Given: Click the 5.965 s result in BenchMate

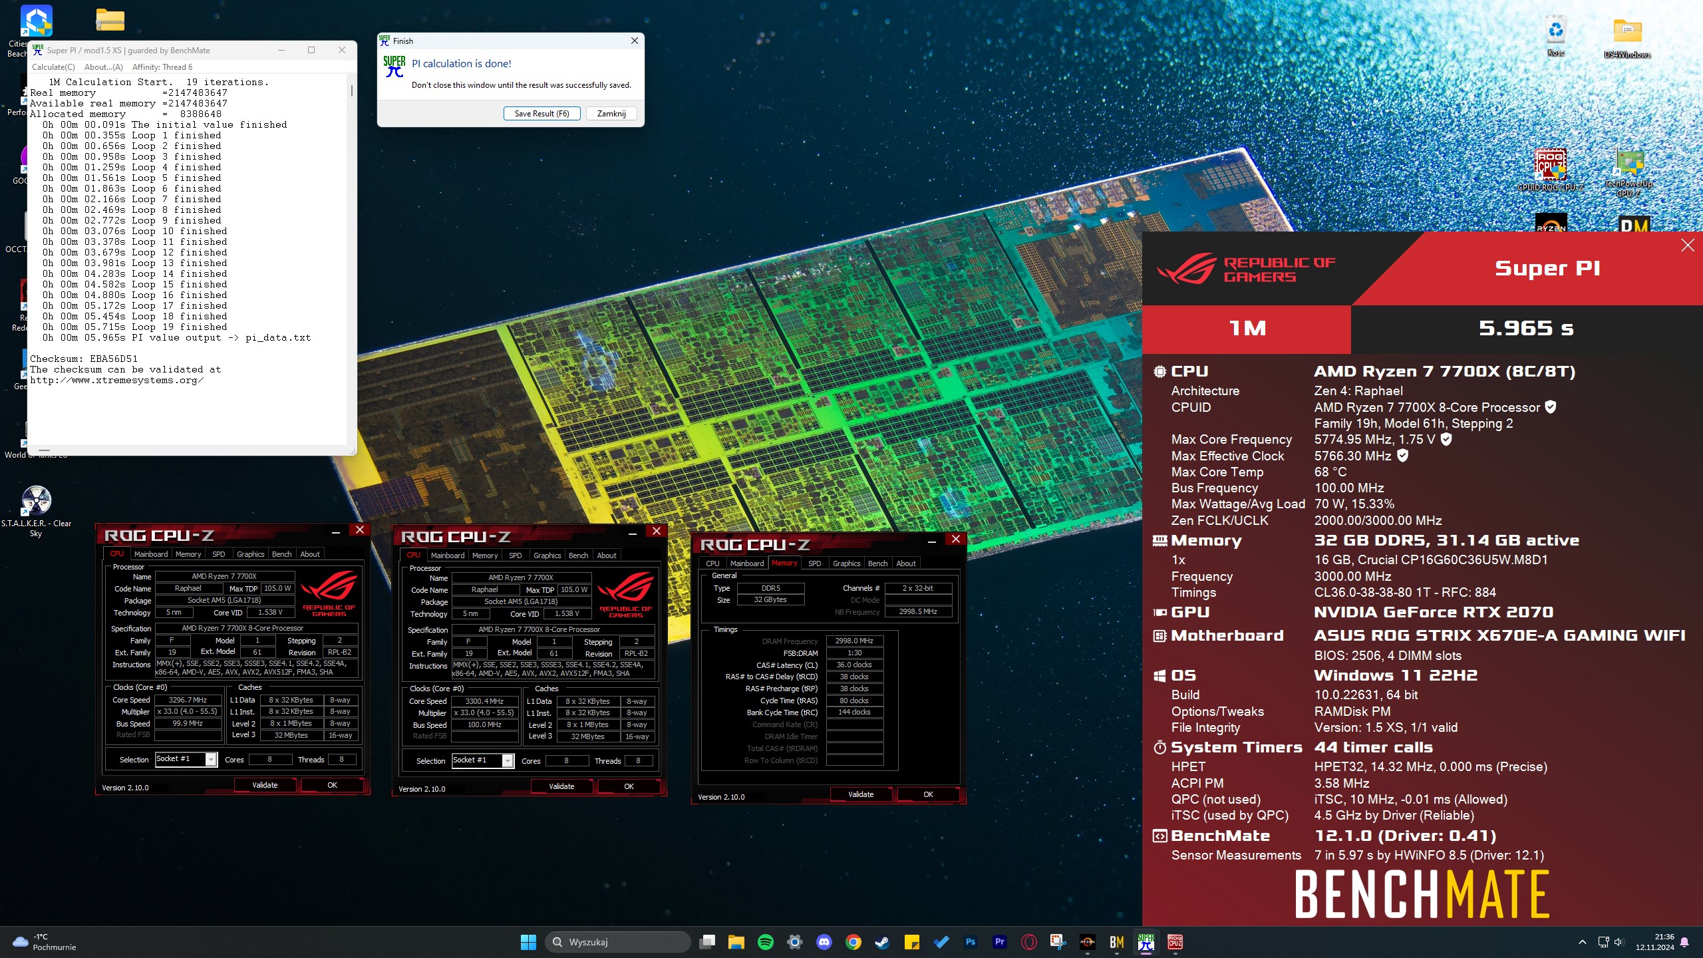Looking at the screenshot, I should [x=1526, y=328].
